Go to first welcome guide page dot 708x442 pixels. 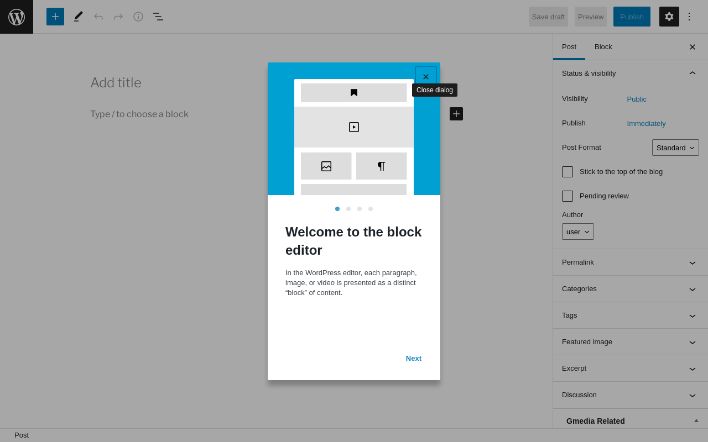337,209
